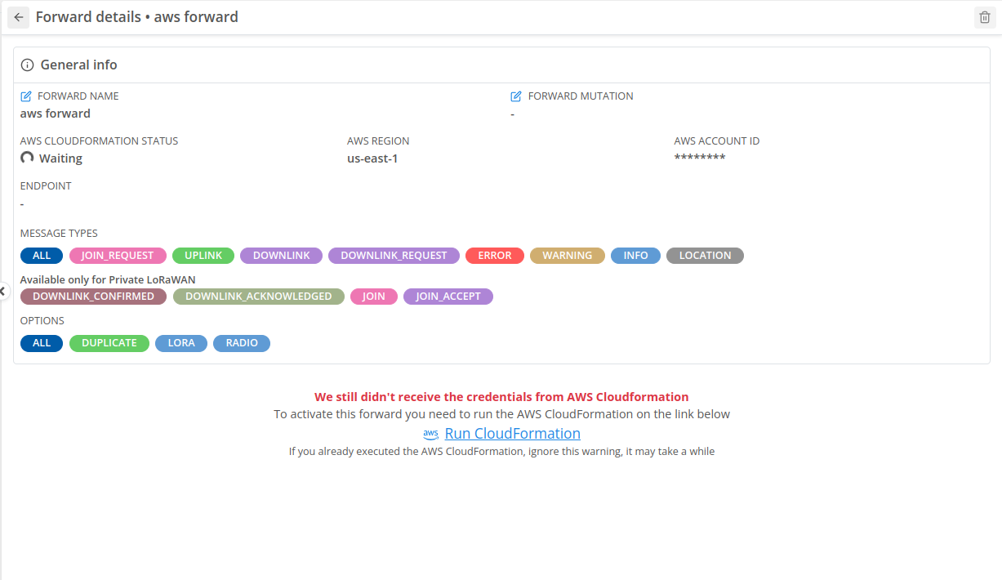Toggle the RADIO option
The height and width of the screenshot is (580, 1002).
point(242,343)
